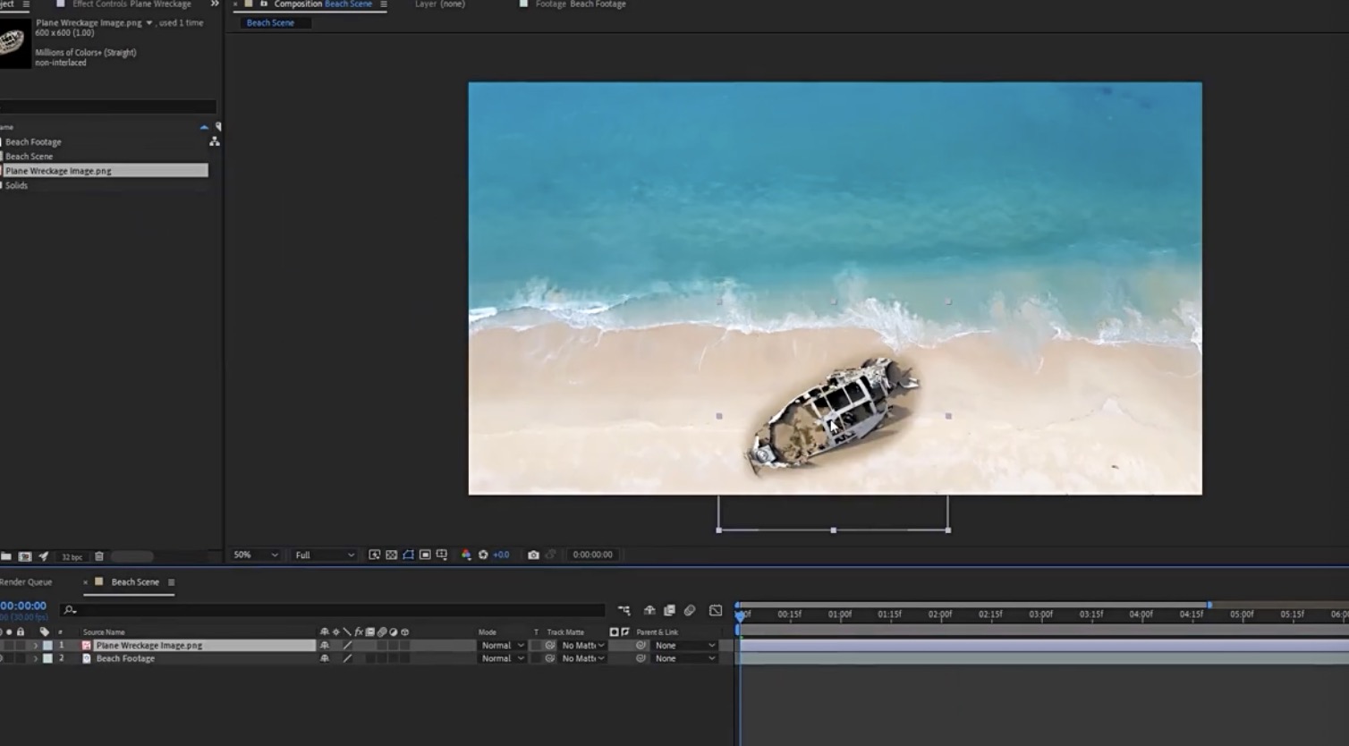Expand the Plane Wreckage Image.png layer properties
This screenshot has height=746, width=1349.
pyautogui.click(x=36, y=645)
